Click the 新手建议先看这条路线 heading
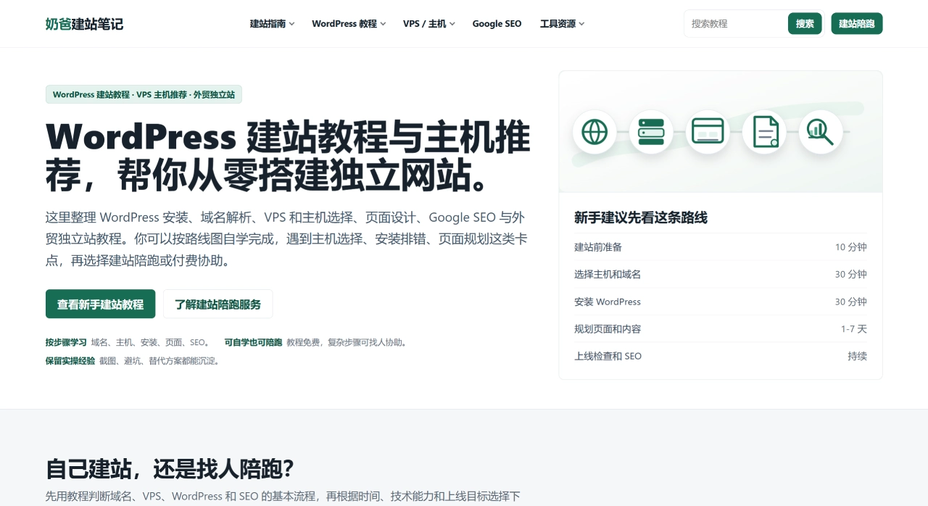The width and height of the screenshot is (928, 506). click(x=641, y=217)
